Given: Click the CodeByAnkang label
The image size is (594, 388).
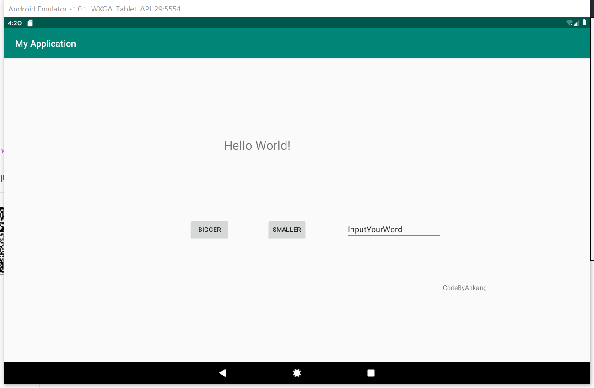Looking at the screenshot, I should coord(464,288).
